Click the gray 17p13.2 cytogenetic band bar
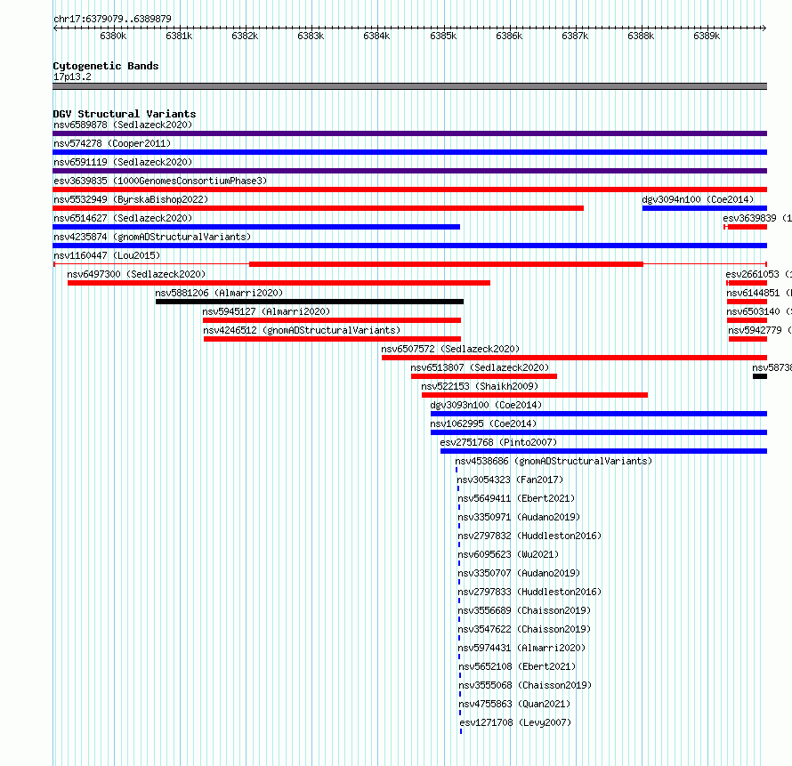Screen dimensions: 792x766 (409, 86)
